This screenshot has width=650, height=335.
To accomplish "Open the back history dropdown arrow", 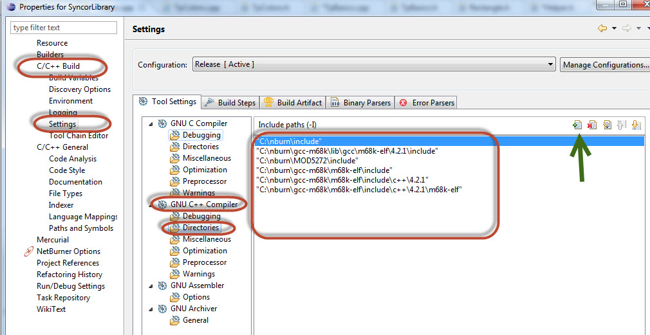I will tap(615, 28).
